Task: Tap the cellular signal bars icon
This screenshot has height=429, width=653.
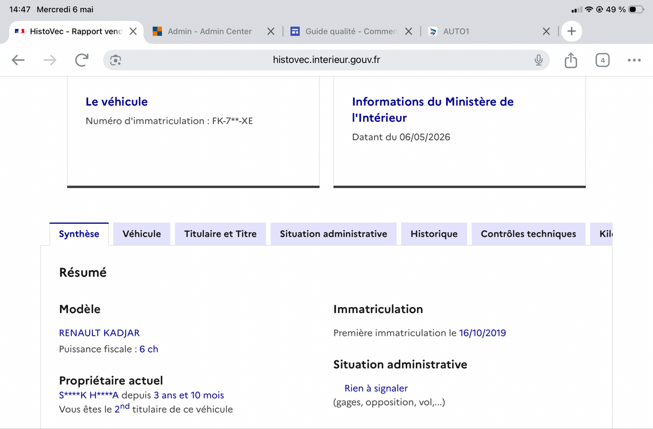Action: (x=577, y=10)
